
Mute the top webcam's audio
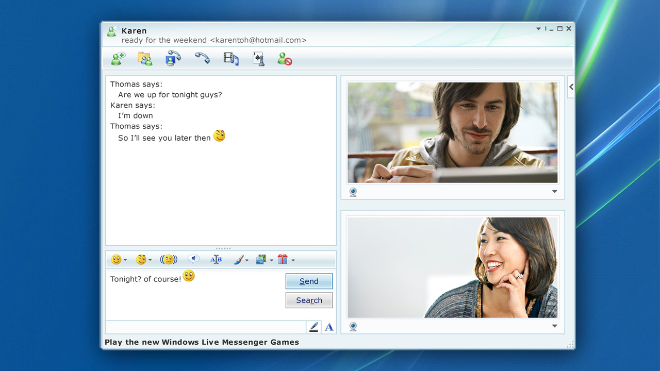pos(353,192)
